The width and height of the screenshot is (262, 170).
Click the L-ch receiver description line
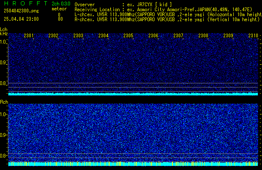click(168, 15)
